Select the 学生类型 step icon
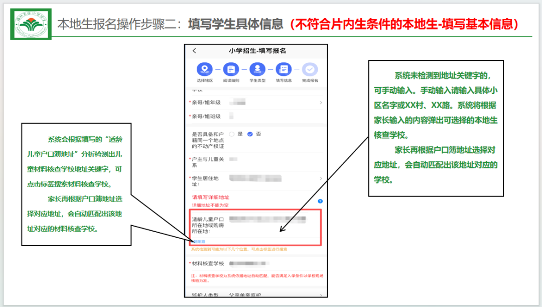The image size is (542, 307). [257, 69]
